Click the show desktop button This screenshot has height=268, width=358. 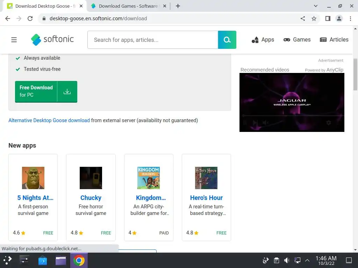point(349,260)
